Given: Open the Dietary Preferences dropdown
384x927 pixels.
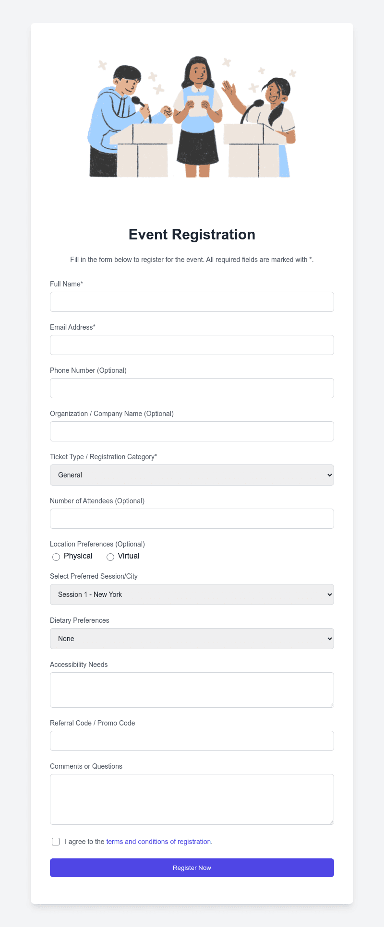Looking at the screenshot, I should 192,638.
